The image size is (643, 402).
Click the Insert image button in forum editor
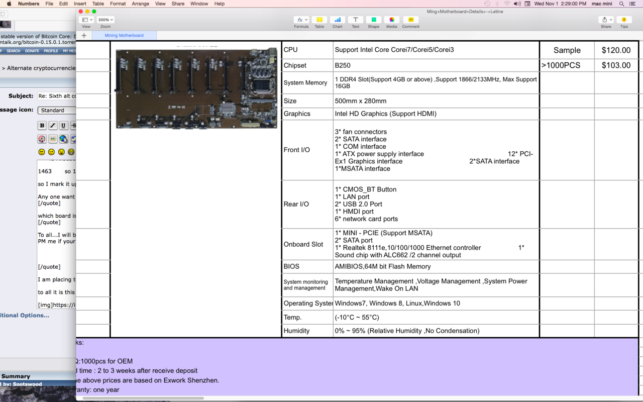click(x=53, y=139)
